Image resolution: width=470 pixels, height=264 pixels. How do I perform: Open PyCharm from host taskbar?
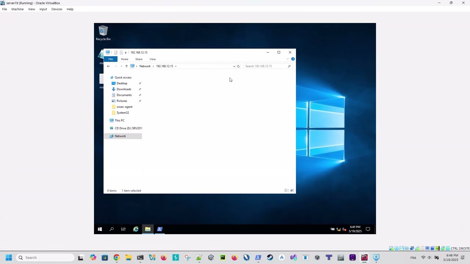click(223, 257)
